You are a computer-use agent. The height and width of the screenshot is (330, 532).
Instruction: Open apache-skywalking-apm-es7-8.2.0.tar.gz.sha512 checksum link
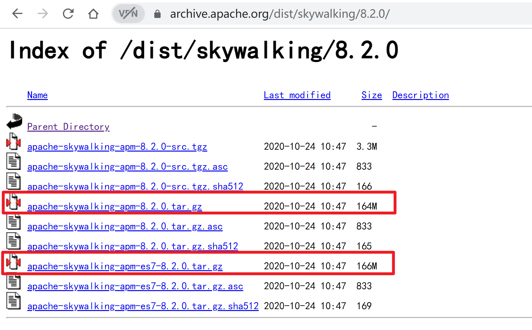pos(143,306)
